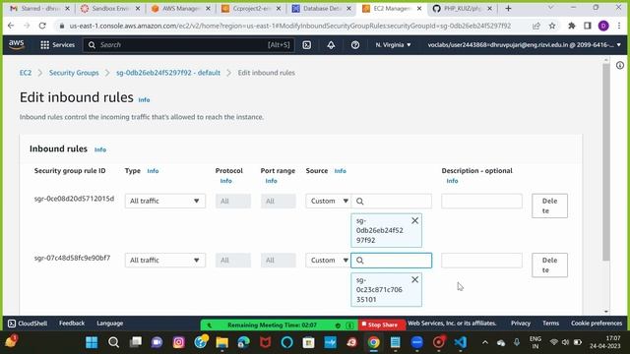Open the sg-0db26eb24f5297f92 - default breadcrumb
Screen dimensions: 630x354
[x=168, y=73]
